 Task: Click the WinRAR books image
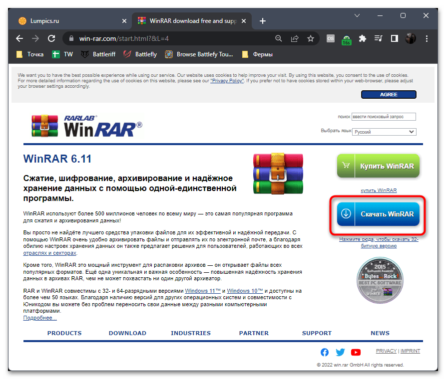[278, 174]
